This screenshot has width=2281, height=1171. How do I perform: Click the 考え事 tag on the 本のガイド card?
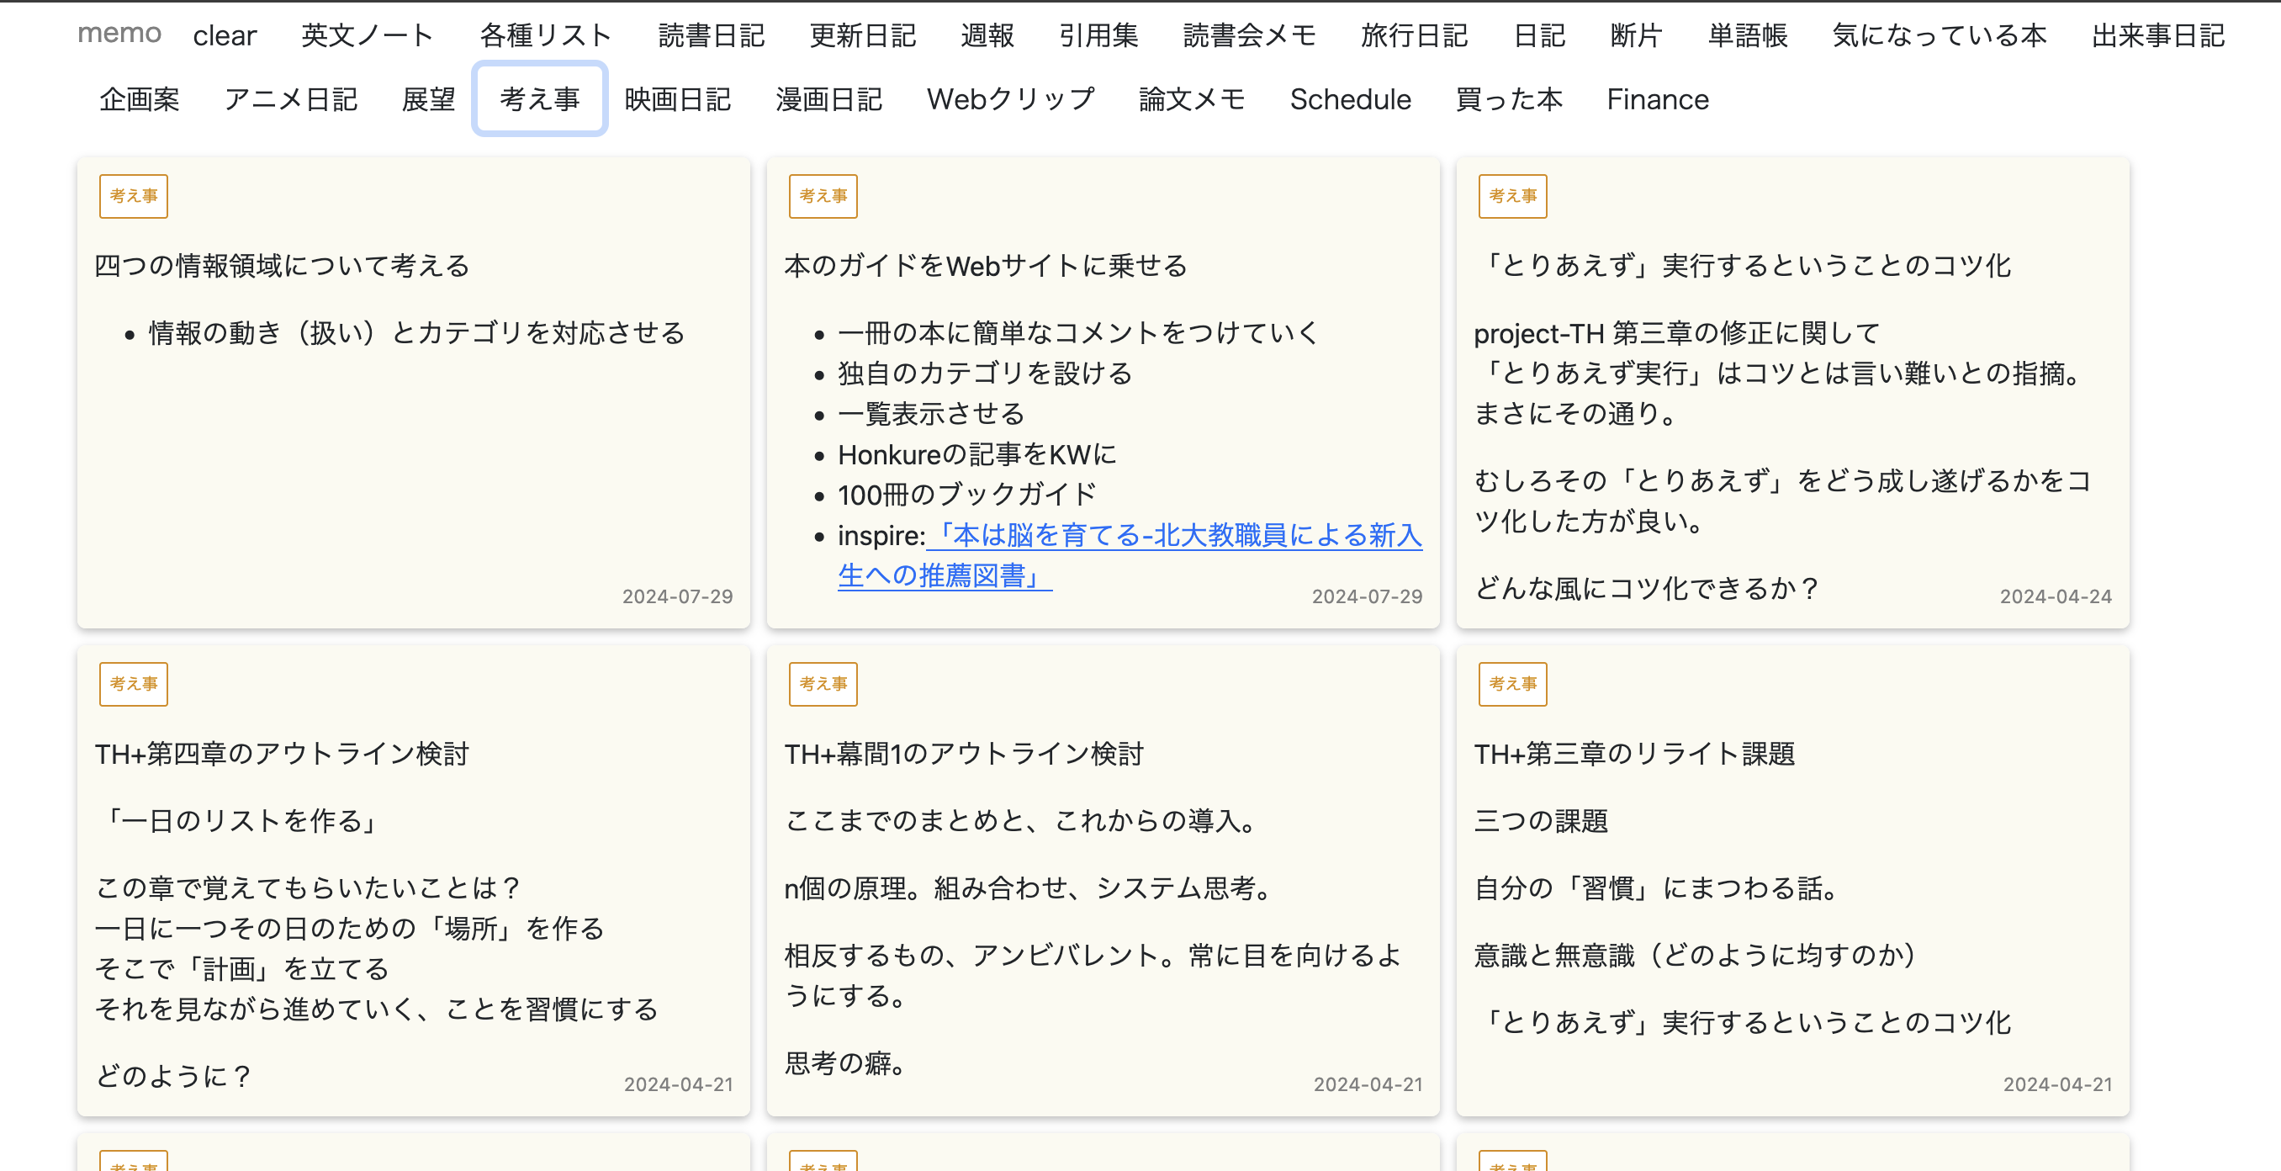point(823,196)
